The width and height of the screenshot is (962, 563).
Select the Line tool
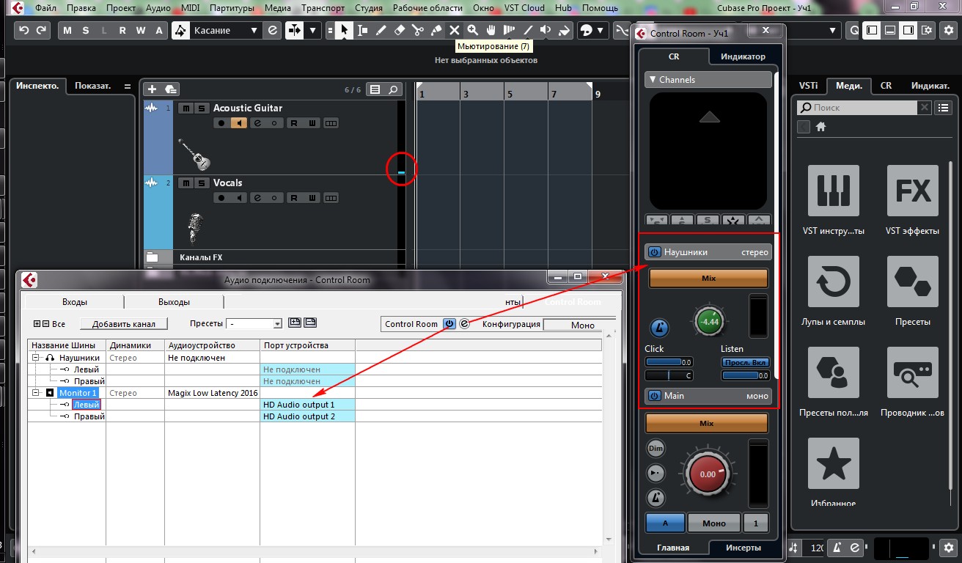[528, 30]
